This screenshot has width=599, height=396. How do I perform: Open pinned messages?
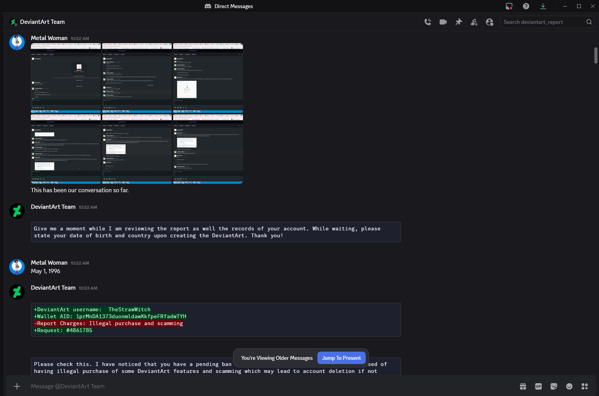point(459,22)
